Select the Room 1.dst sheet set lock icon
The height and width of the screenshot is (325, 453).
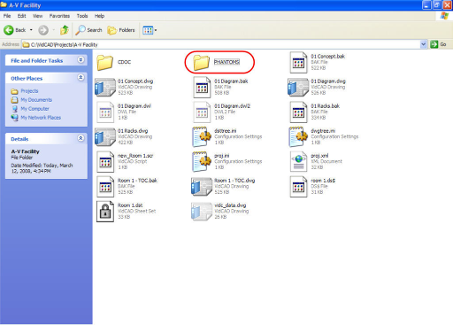[105, 211]
